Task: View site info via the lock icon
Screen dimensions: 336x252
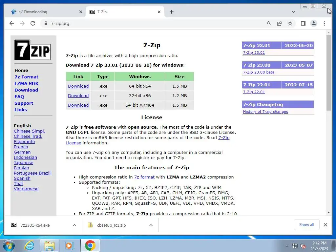Action: (46, 23)
